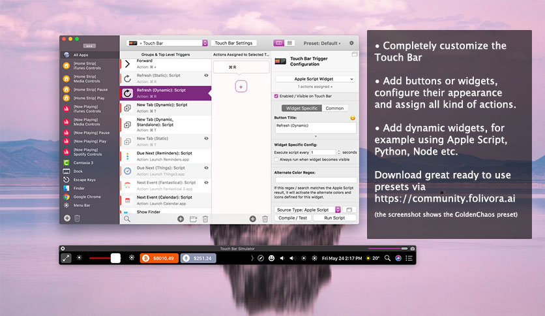
Task: Click the outlined plus box below ⌘R action
Action: (x=241, y=87)
